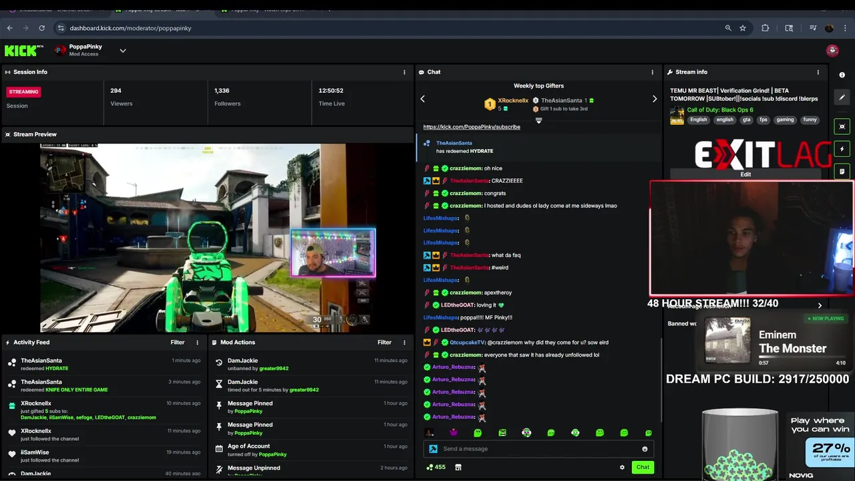The height and width of the screenshot is (481, 855).
Task: Open the channel points shop icon
Action: tap(458, 468)
